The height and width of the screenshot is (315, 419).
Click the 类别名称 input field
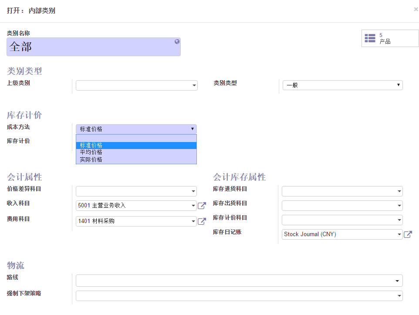point(89,47)
